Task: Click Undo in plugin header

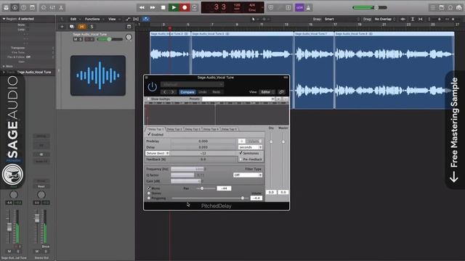Action: [203, 92]
